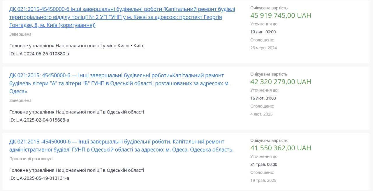Click the announcement date 26 черв. 2024
The width and height of the screenshot is (373, 191).
click(263, 48)
